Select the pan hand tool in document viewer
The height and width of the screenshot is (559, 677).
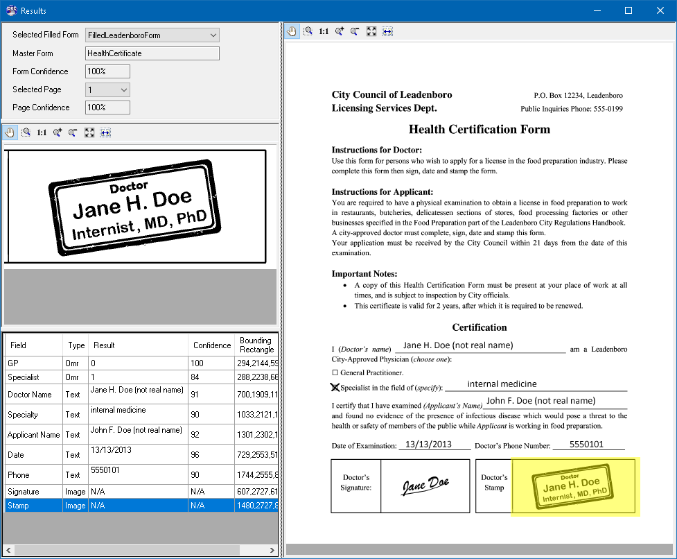pyautogui.click(x=292, y=31)
